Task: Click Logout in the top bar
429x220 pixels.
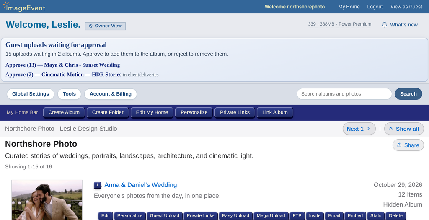Action: click(x=375, y=7)
